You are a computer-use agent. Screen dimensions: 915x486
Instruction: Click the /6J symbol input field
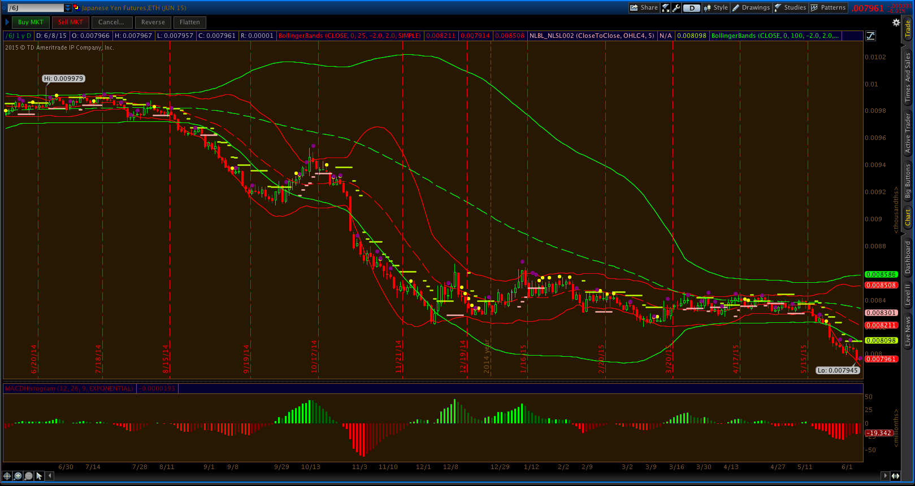point(36,8)
